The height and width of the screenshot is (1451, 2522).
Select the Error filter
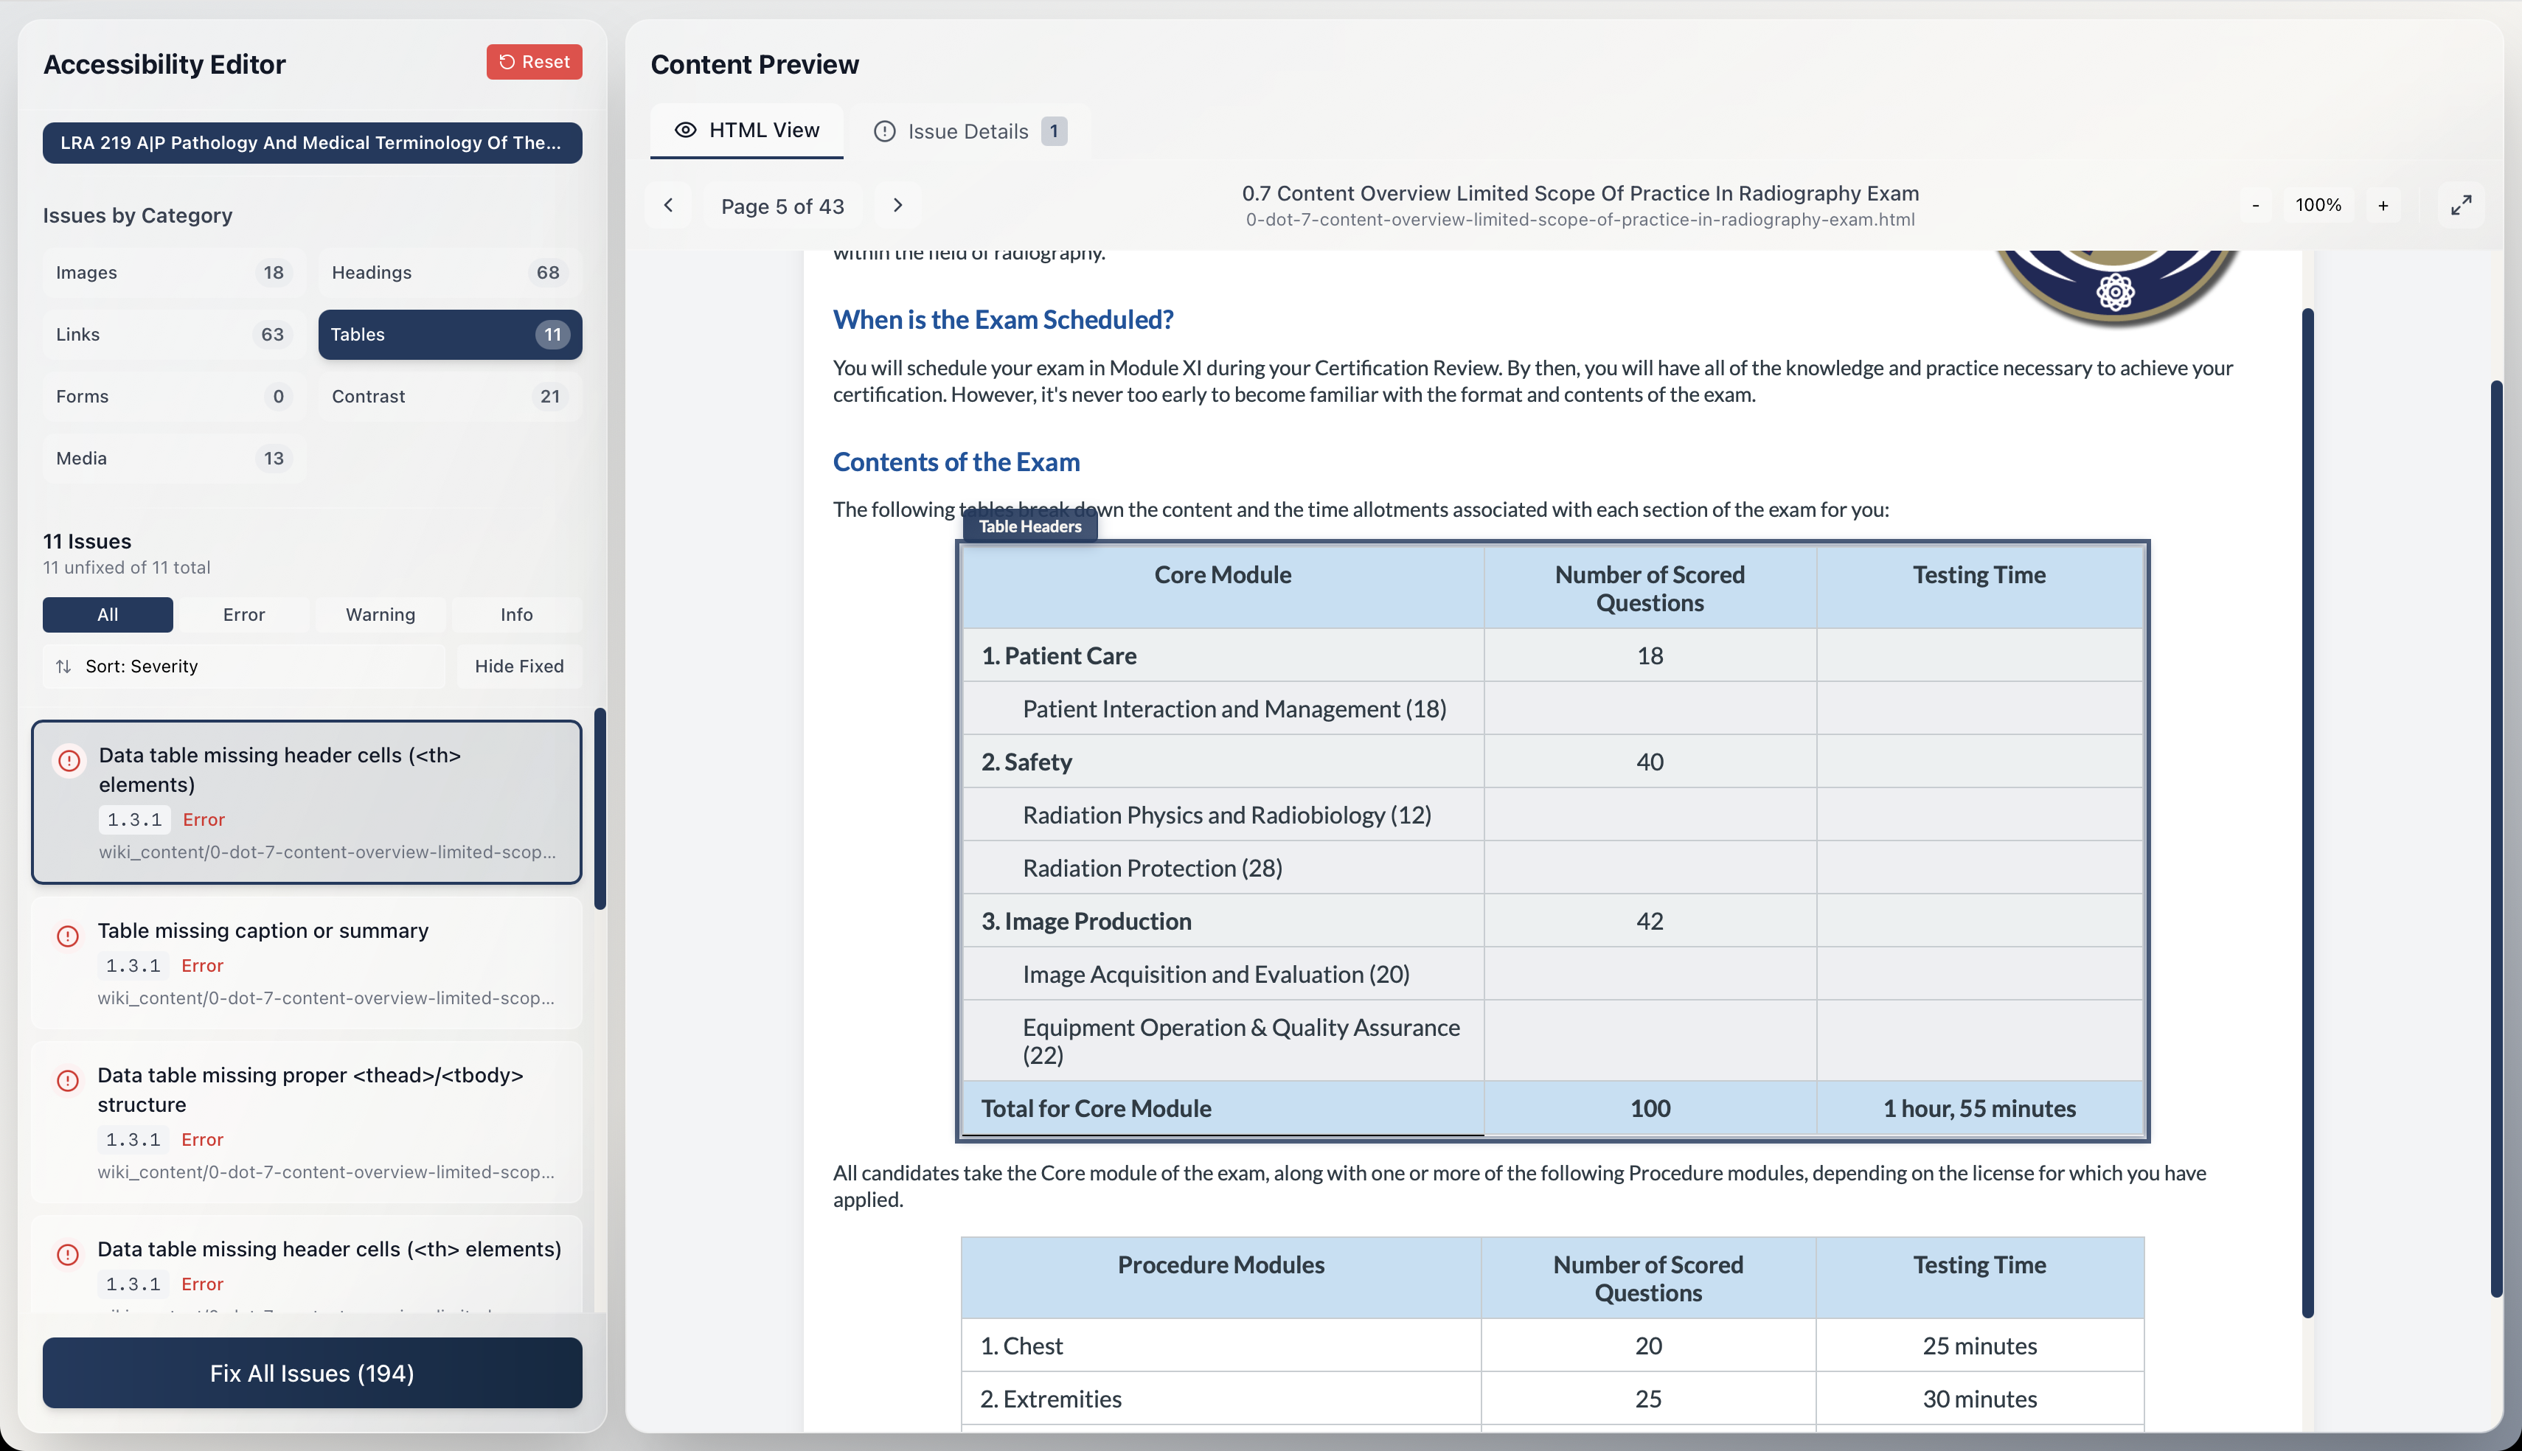tap(243, 614)
